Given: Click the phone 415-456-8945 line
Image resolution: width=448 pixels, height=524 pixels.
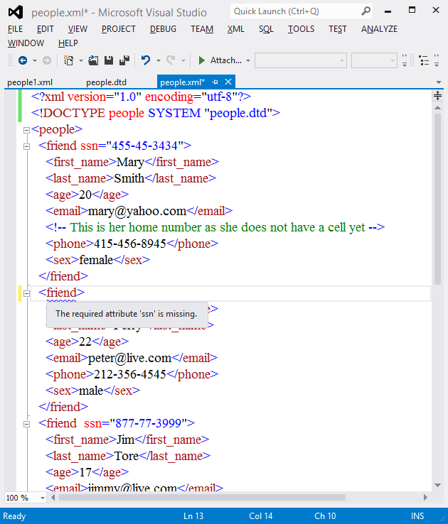Looking at the screenshot, I should pyautogui.click(x=132, y=244).
